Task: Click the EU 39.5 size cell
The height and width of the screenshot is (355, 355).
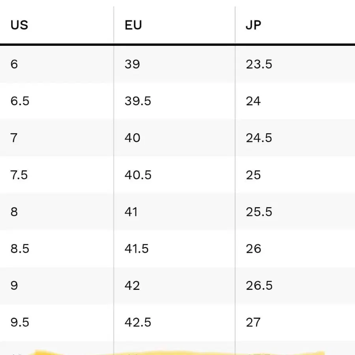Action: [x=138, y=101]
